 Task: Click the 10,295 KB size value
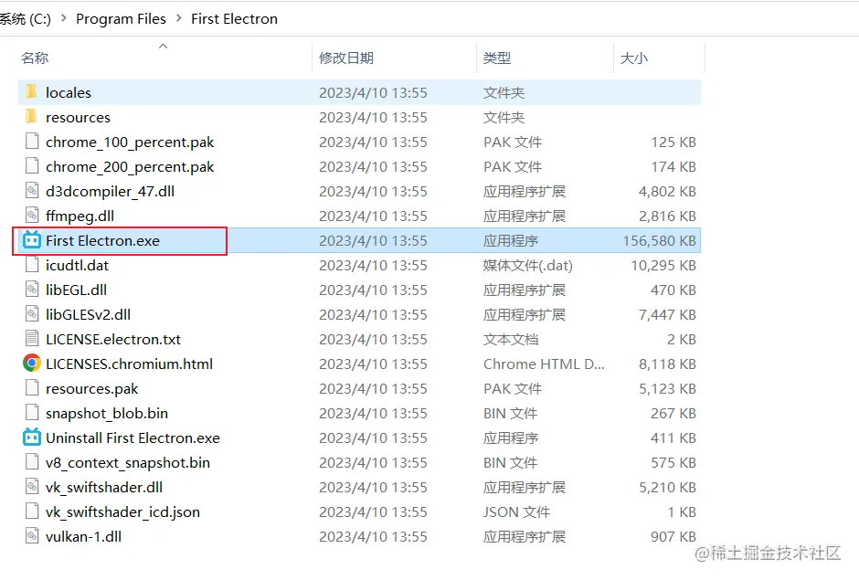coord(663,265)
